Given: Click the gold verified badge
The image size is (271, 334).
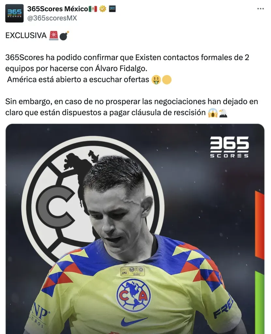Looking at the screenshot, I should click(103, 9).
